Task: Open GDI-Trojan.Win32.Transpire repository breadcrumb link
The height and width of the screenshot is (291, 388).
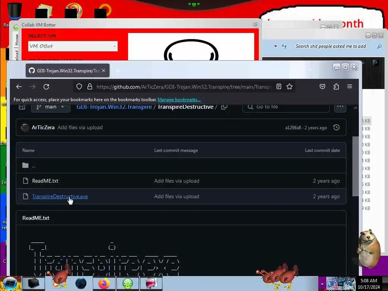Action: click(x=114, y=107)
